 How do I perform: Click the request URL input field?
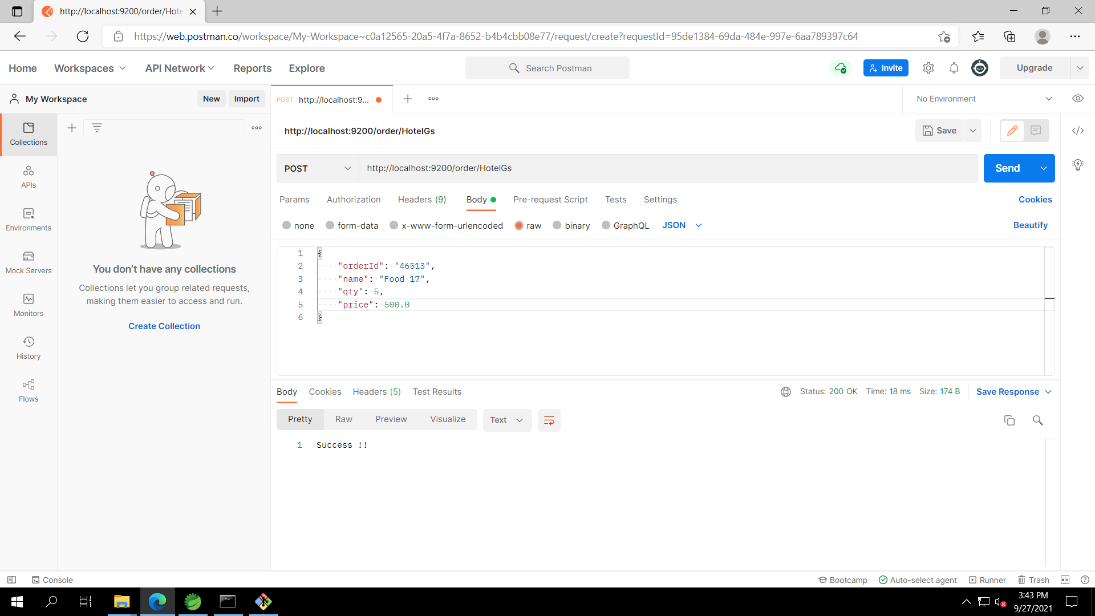click(x=667, y=168)
